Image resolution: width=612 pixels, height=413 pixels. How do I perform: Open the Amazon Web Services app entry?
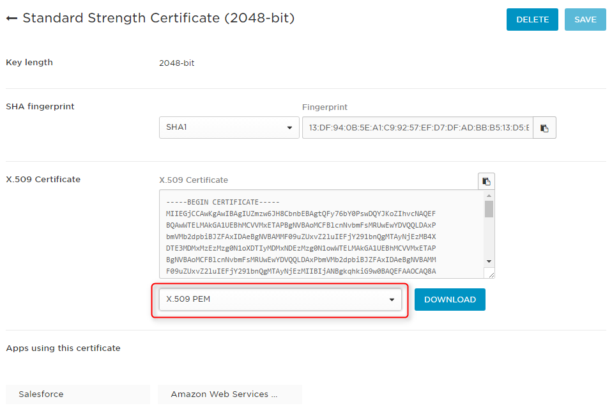coord(230,394)
